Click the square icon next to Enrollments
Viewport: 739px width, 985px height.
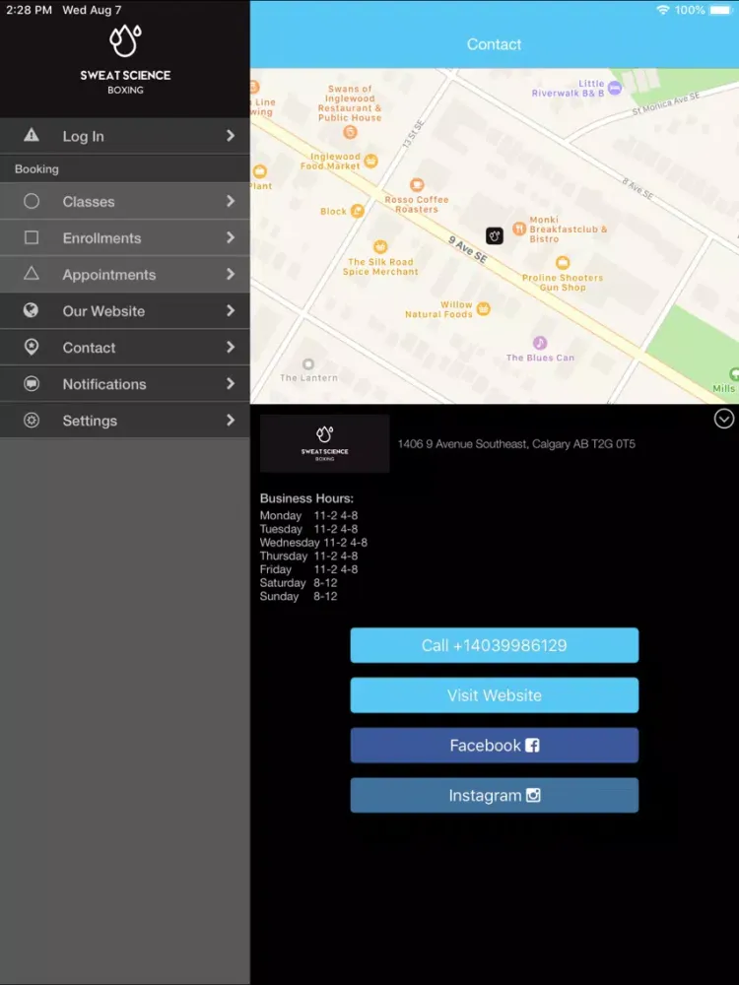pyautogui.click(x=32, y=237)
